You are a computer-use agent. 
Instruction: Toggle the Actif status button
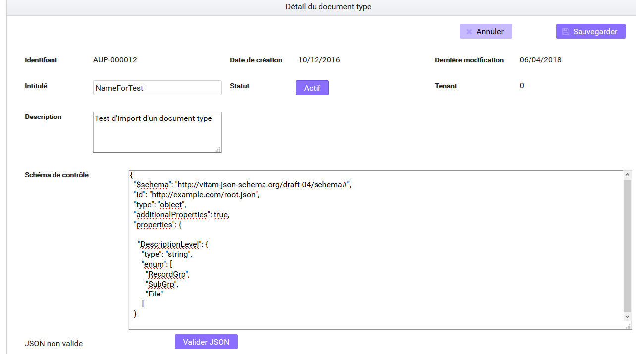point(312,88)
